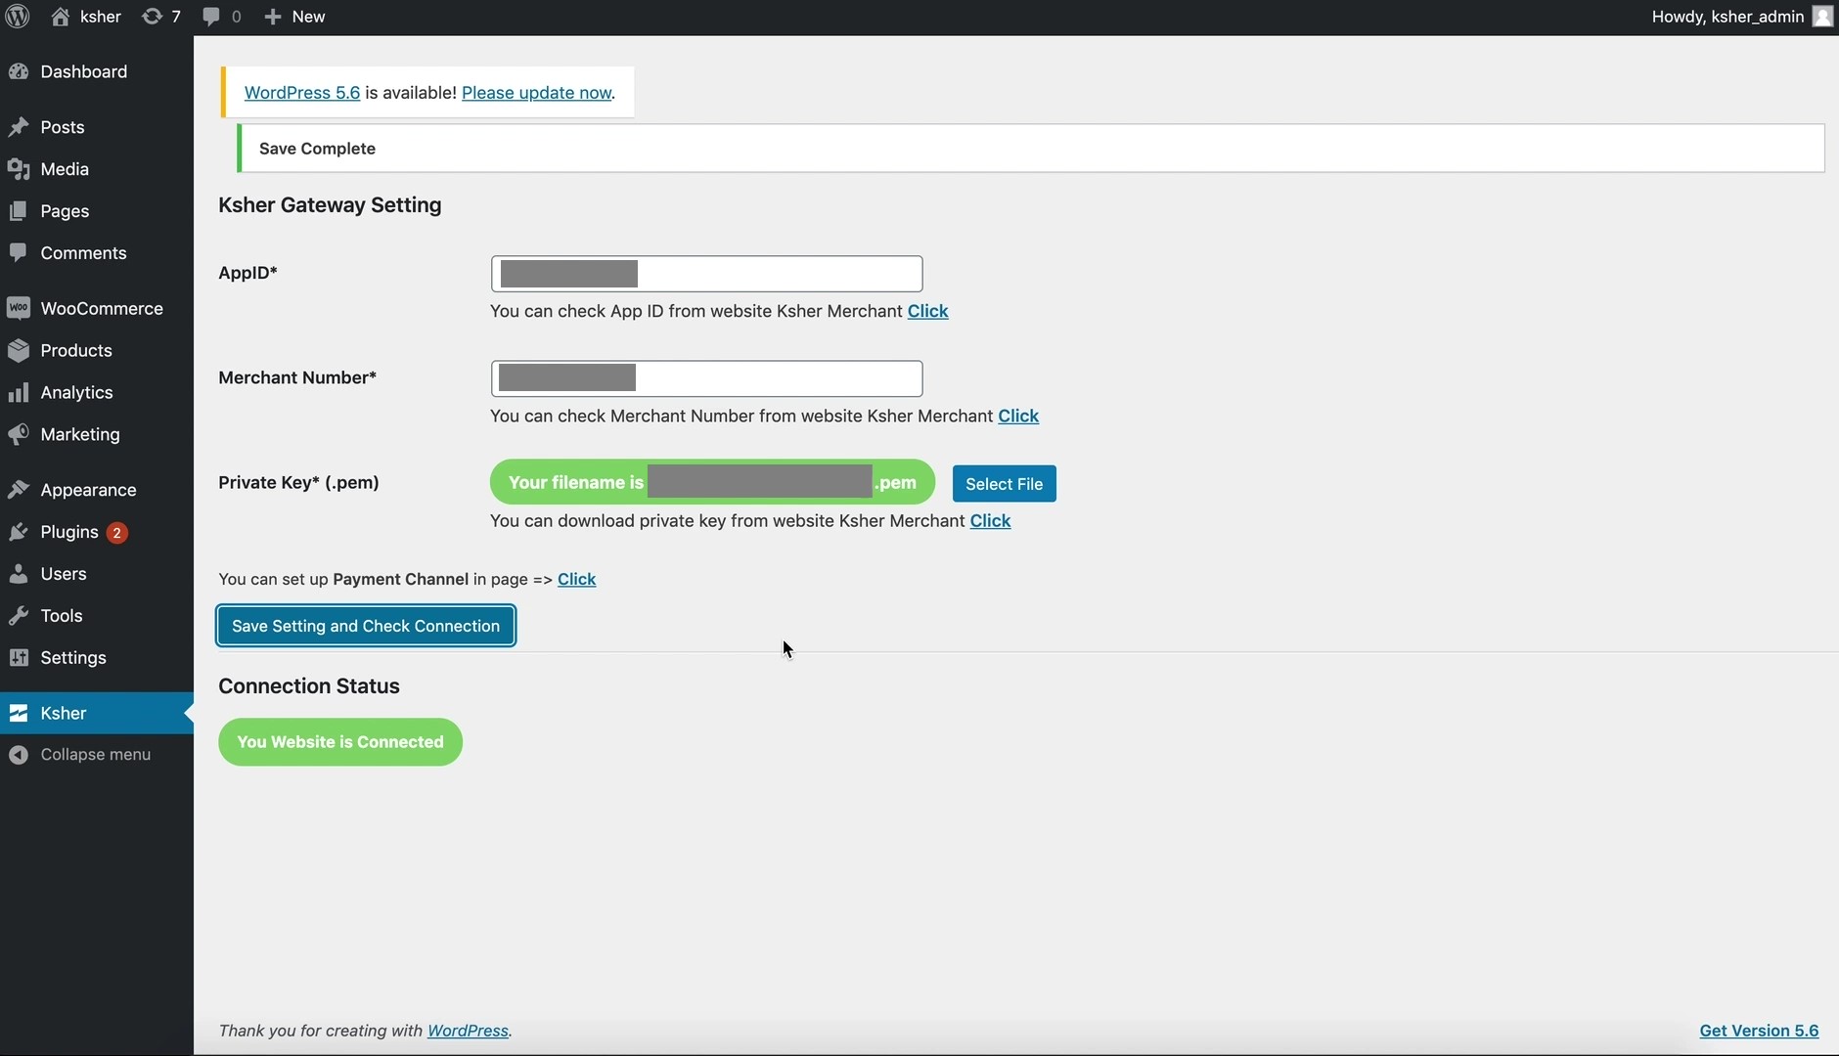Click the Howdy, ksher_admin account text

click(x=1727, y=17)
